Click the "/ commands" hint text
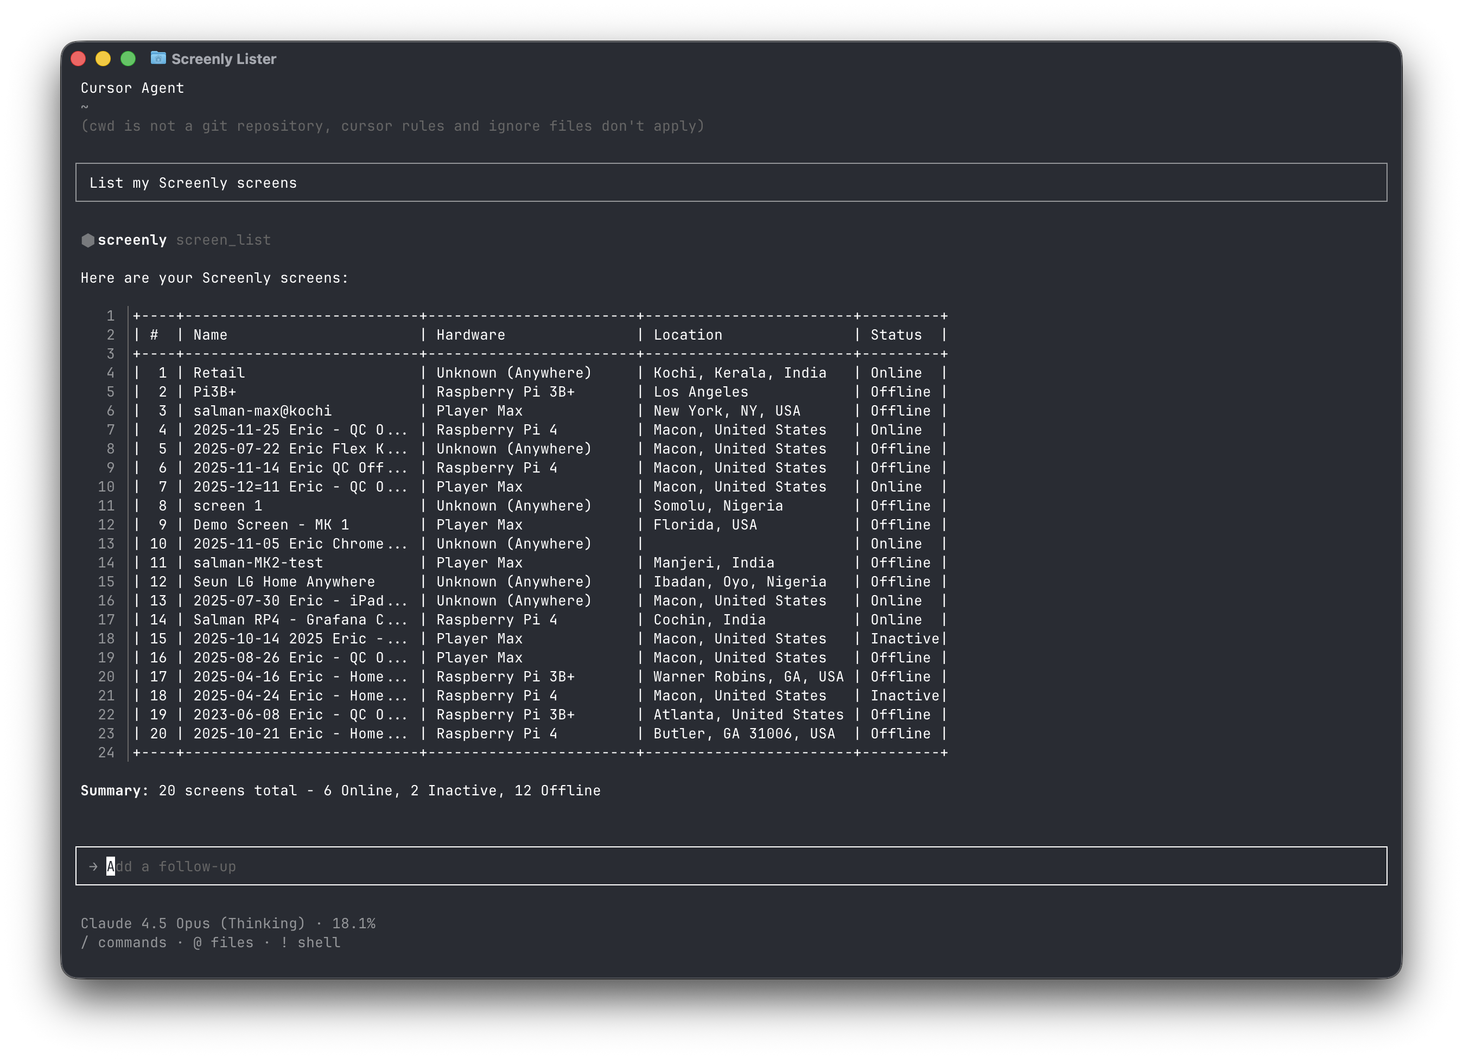The height and width of the screenshot is (1059, 1463). coord(124,942)
